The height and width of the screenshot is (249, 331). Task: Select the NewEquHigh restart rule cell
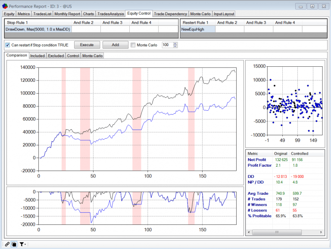coord(197,29)
